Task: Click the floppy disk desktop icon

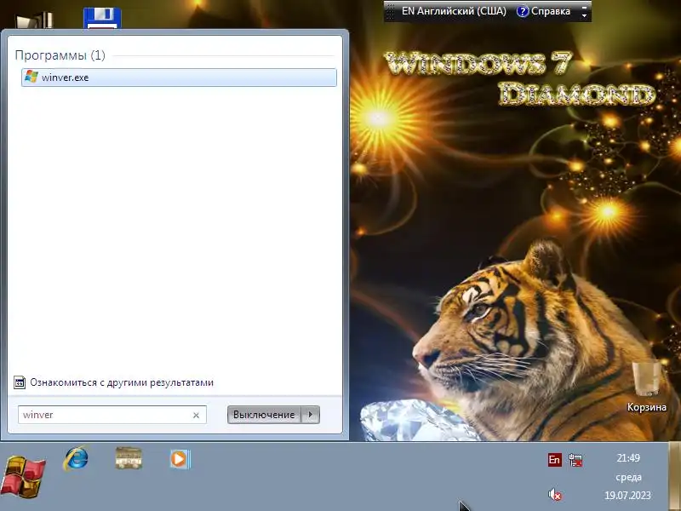Action: (x=102, y=18)
